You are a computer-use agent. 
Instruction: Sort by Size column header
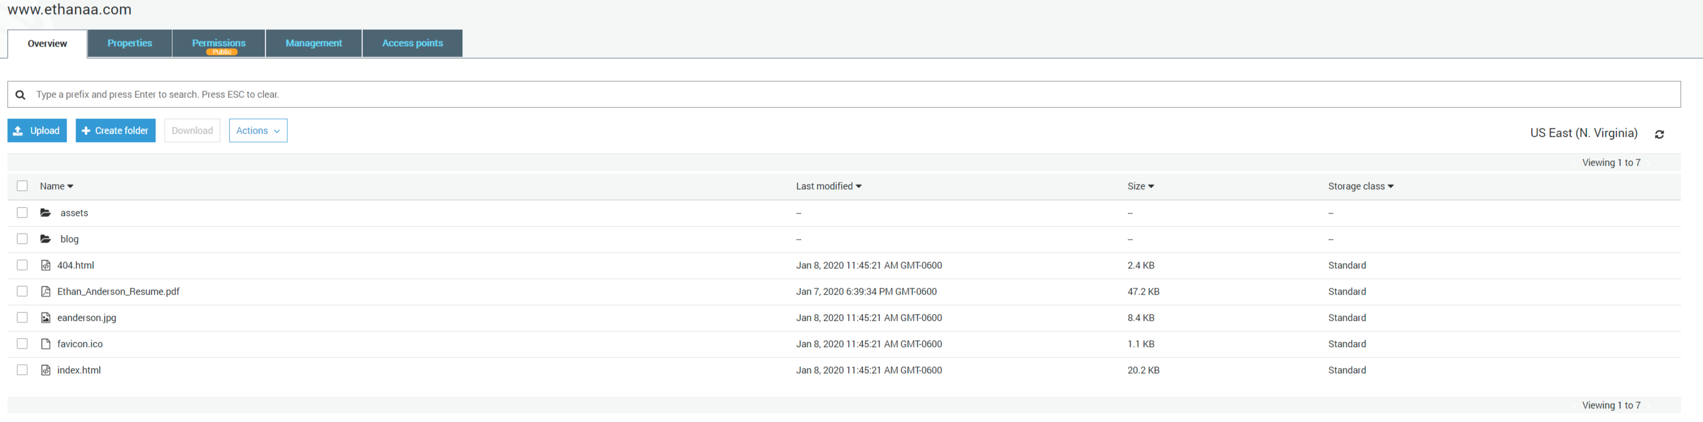1140,187
